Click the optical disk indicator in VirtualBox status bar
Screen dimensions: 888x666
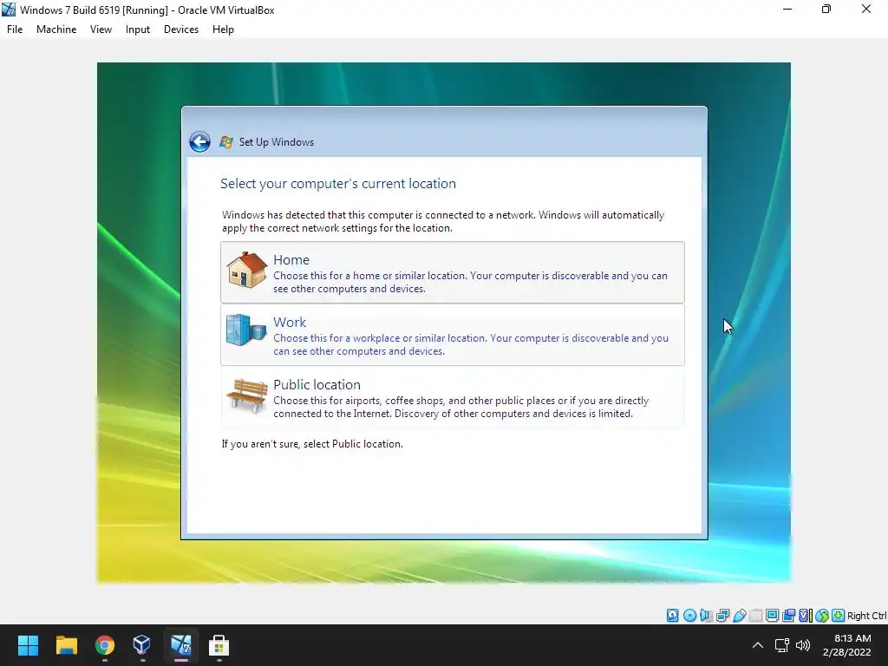(689, 615)
